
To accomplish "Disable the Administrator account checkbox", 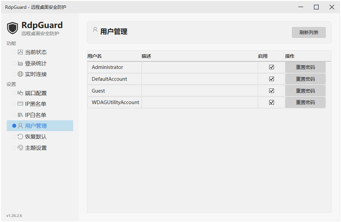I will (271, 67).
